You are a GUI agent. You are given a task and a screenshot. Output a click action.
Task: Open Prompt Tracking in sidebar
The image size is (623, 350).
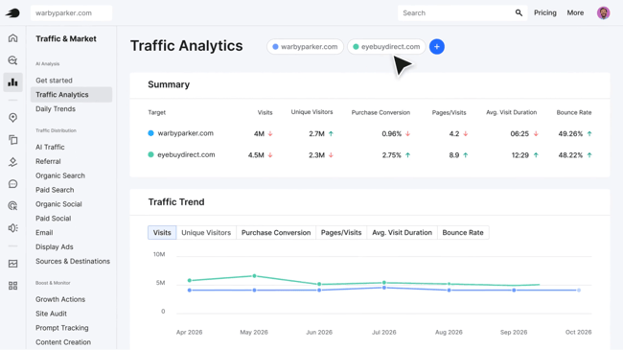(62, 328)
